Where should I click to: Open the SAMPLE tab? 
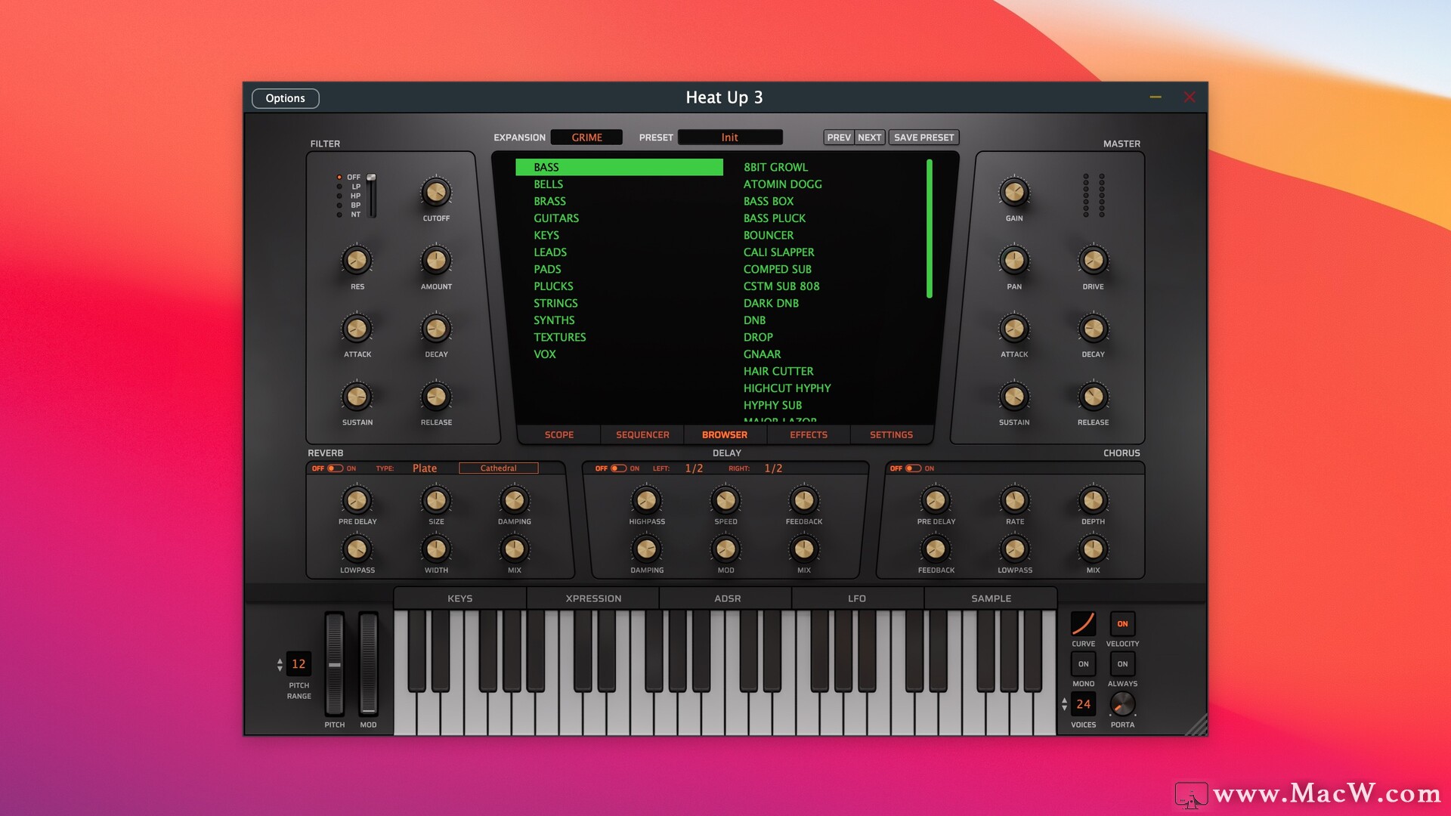[x=991, y=598]
